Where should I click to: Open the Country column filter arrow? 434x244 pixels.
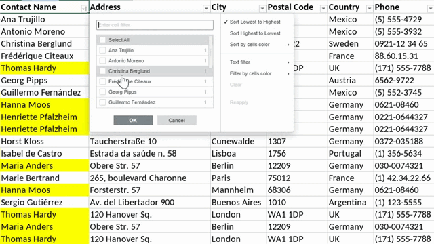coord(369,9)
